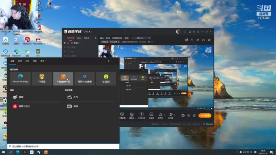Click the shop icon above the preview
276x155 pixels.
(x=198, y=40)
